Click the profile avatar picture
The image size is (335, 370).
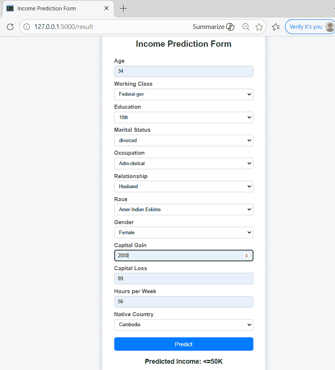pos(329,27)
